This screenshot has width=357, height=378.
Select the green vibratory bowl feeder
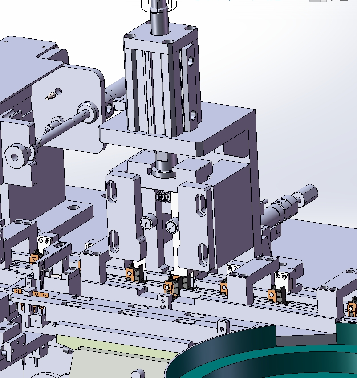point(263,352)
